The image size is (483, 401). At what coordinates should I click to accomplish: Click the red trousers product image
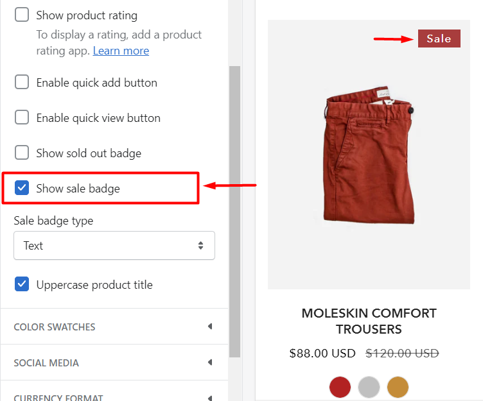(369, 155)
